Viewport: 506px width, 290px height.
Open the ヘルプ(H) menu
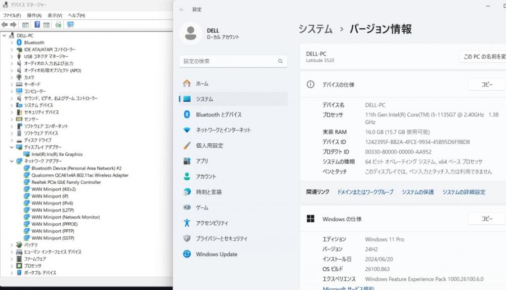coord(76,16)
